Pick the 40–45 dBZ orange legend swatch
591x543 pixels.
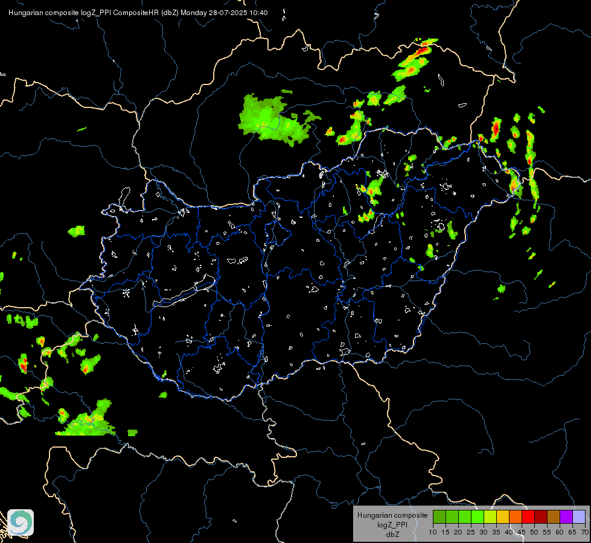click(516, 516)
